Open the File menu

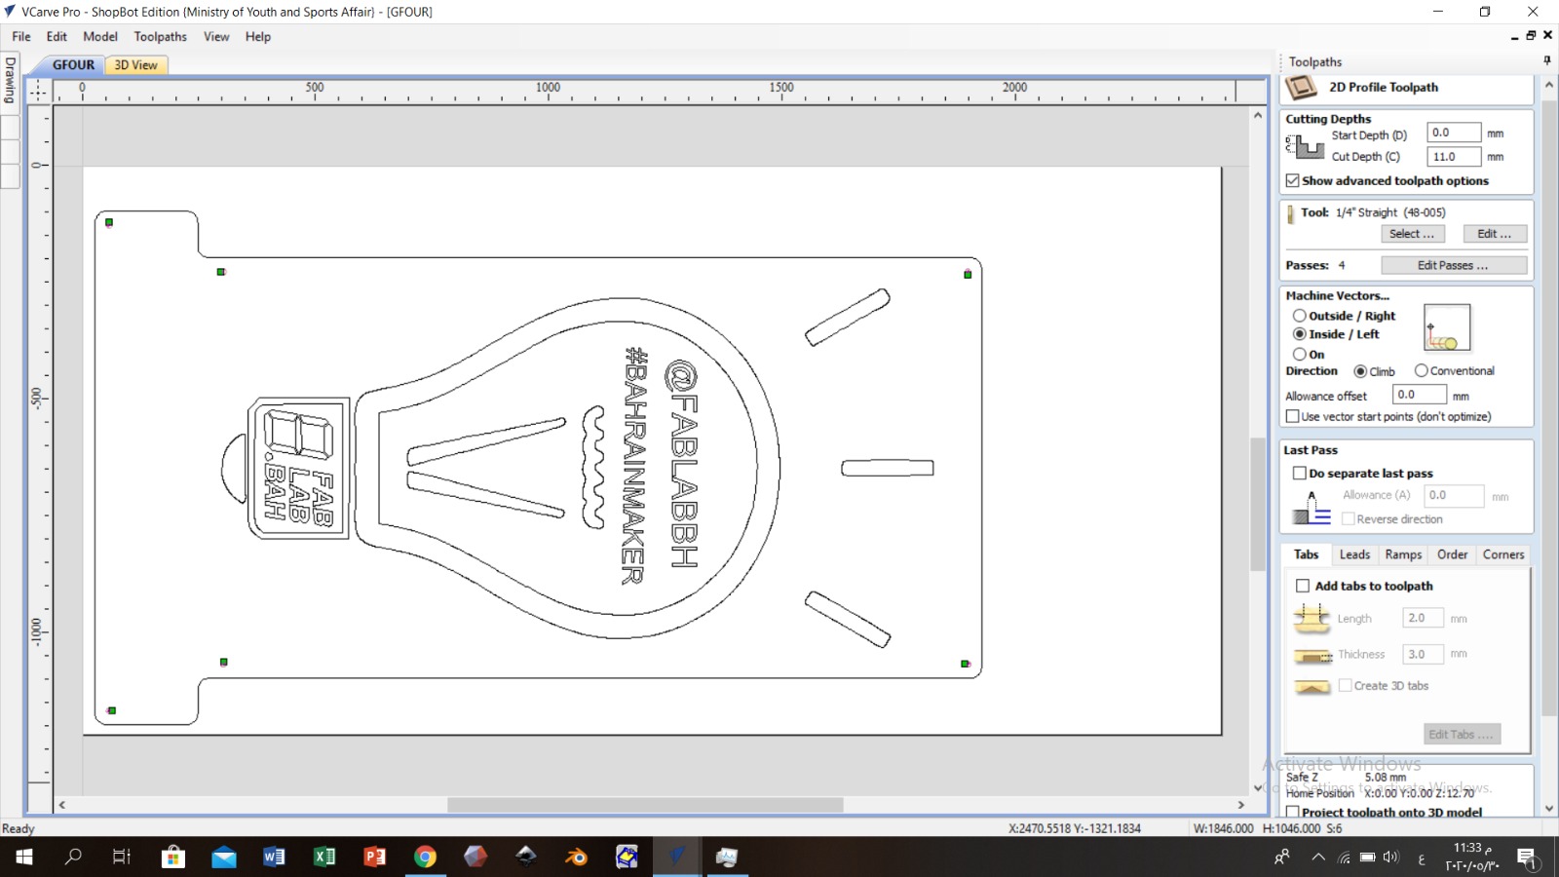pos(21,37)
